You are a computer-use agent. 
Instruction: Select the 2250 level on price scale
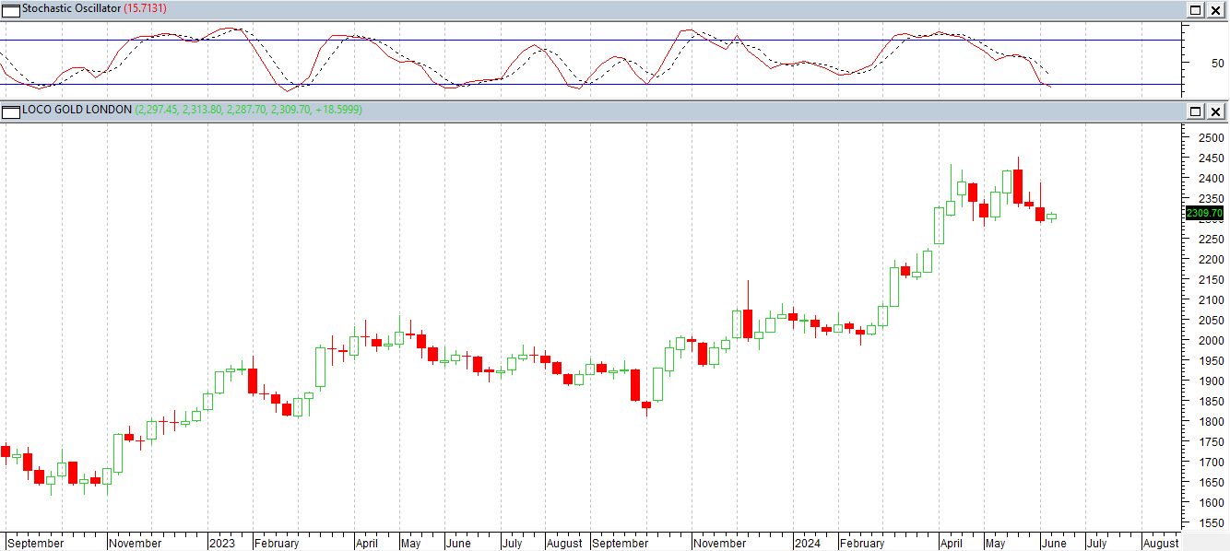[1212, 240]
